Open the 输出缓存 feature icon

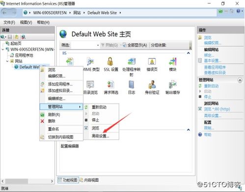click(173, 84)
